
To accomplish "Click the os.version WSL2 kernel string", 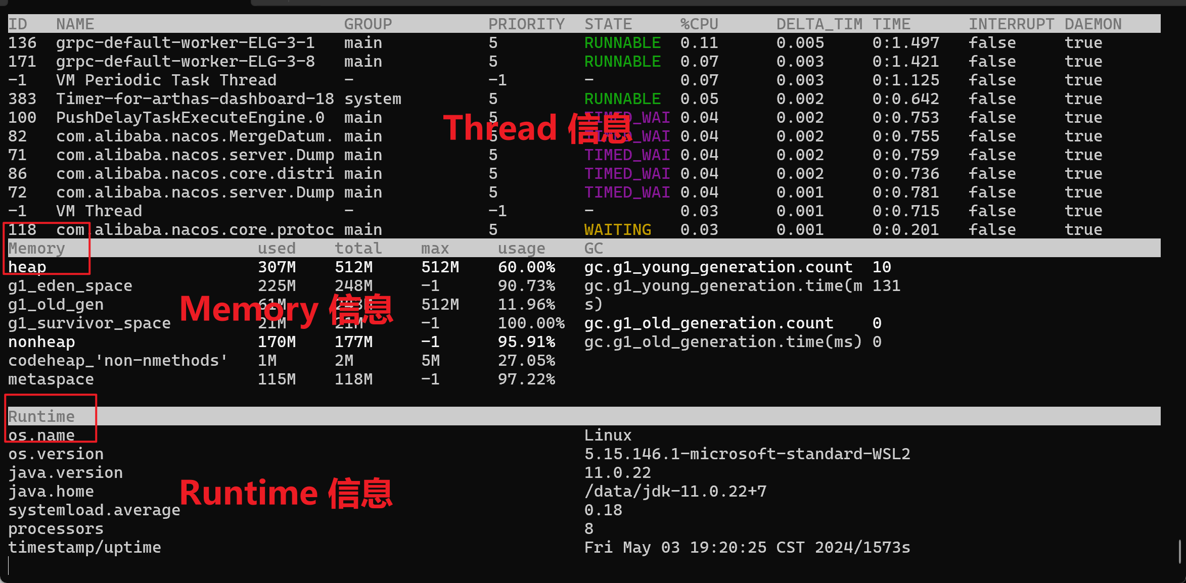I will click(x=747, y=454).
